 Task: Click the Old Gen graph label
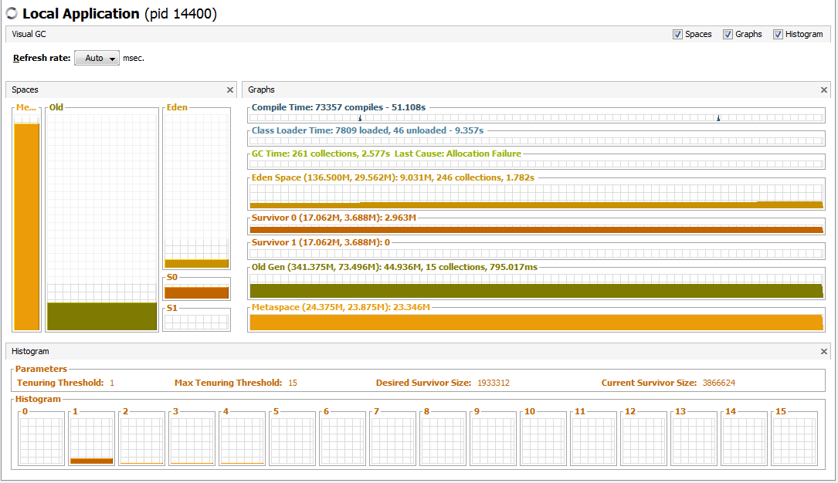click(x=395, y=267)
